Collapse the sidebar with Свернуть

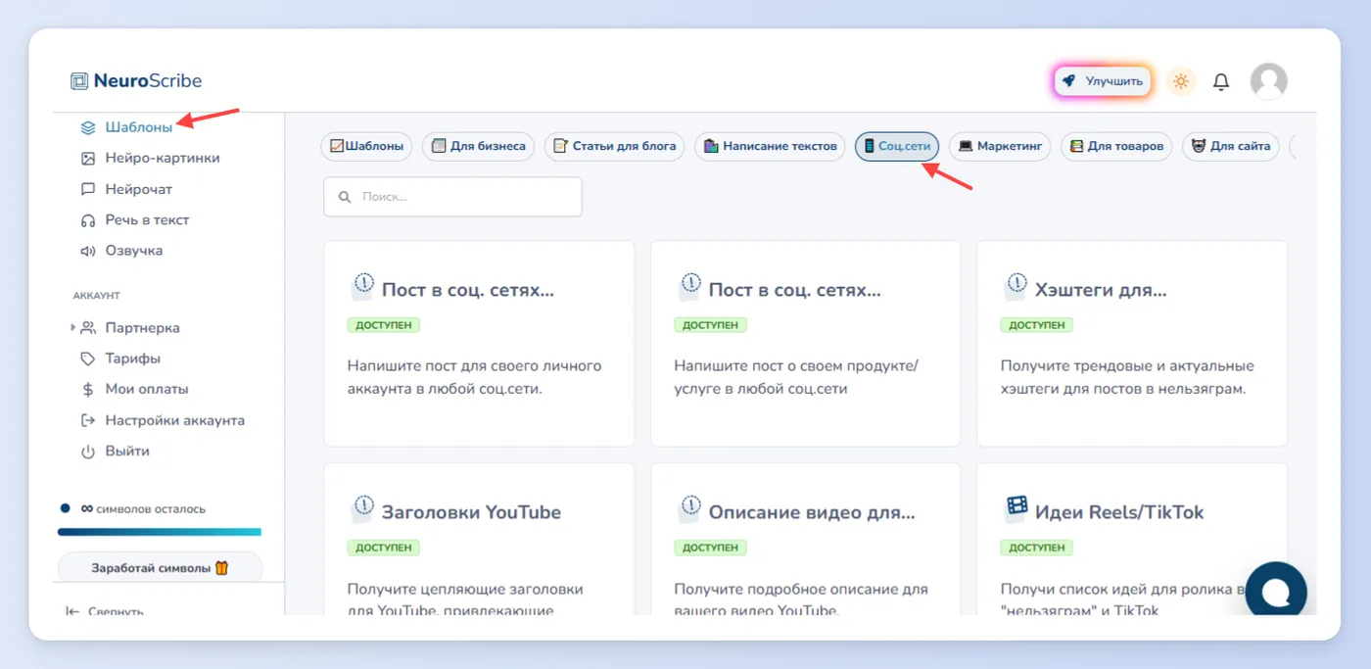pyautogui.click(x=104, y=610)
